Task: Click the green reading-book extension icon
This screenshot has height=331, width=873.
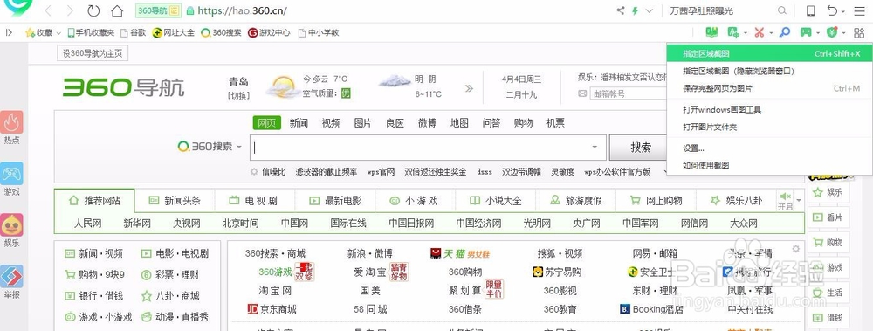Action: 711,32
